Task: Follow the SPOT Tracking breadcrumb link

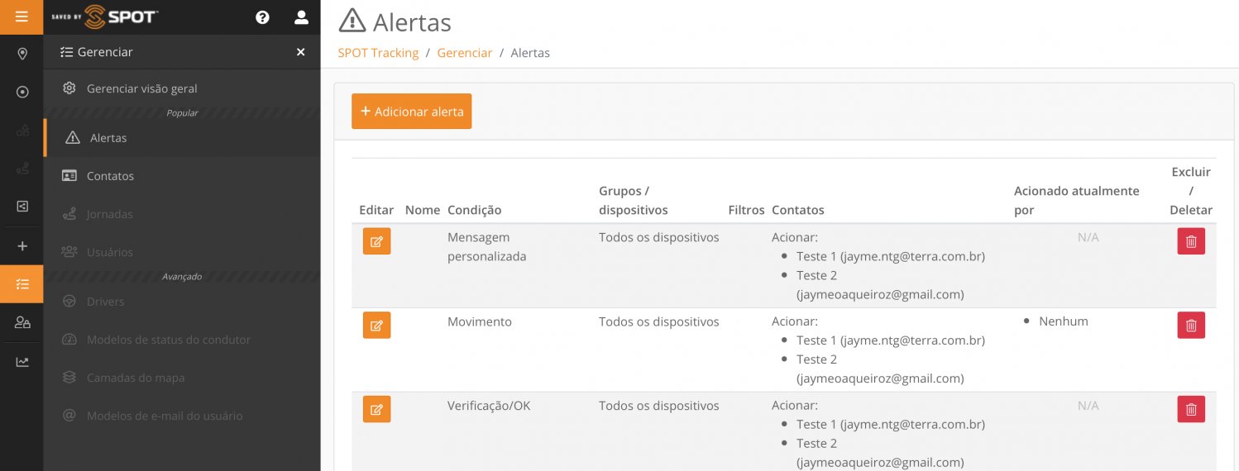Action: [x=378, y=53]
